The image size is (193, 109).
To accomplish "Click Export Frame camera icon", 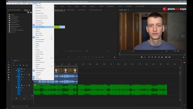I will click(142, 57).
